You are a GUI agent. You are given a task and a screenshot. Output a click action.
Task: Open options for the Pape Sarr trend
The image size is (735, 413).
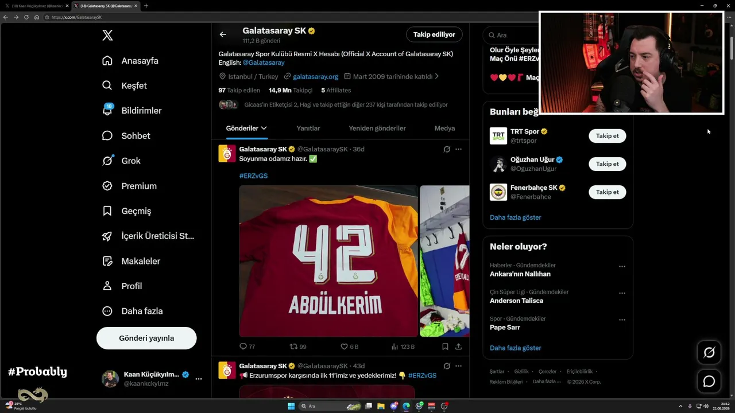(622, 320)
